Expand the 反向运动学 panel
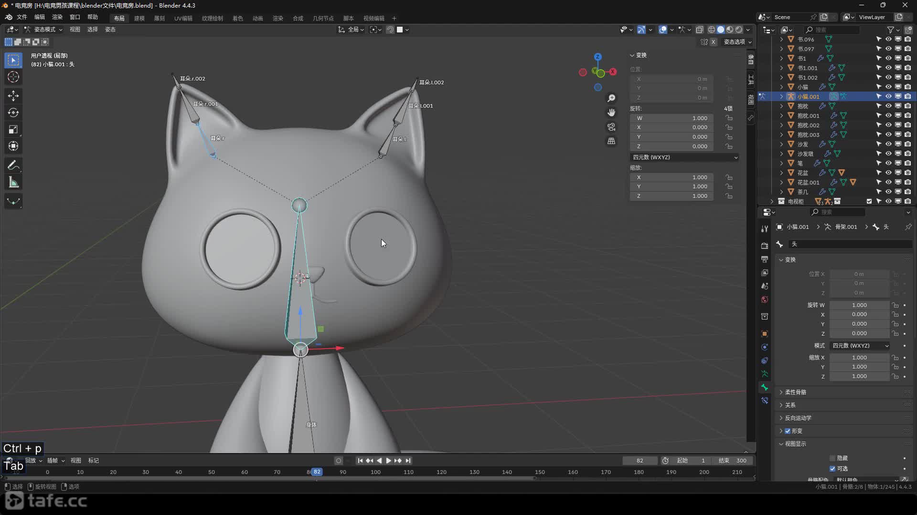This screenshot has height=515, width=917. [798, 418]
